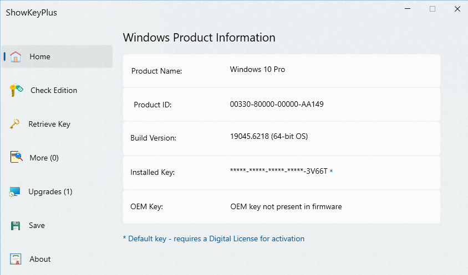Open the More (0) section
Image resolution: width=468 pixels, height=275 pixels.
[44, 158]
